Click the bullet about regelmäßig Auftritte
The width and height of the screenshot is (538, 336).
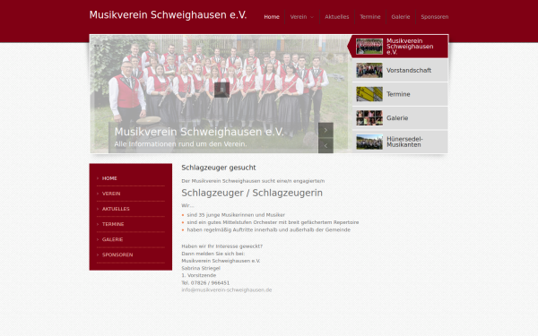click(x=269, y=229)
